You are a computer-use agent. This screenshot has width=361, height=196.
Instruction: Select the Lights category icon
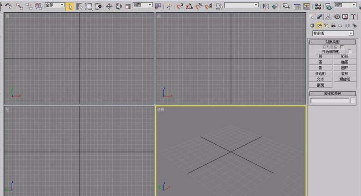click(326, 25)
